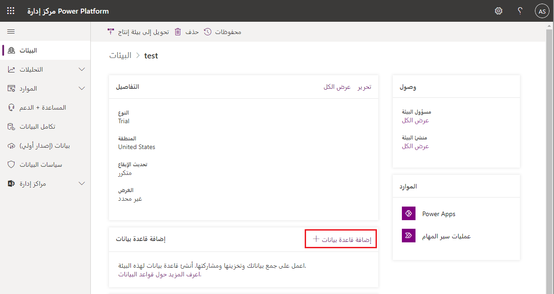The width and height of the screenshot is (554, 294).
Task: Select تكامل البيانات in navigation
Action: pos(45,126)
